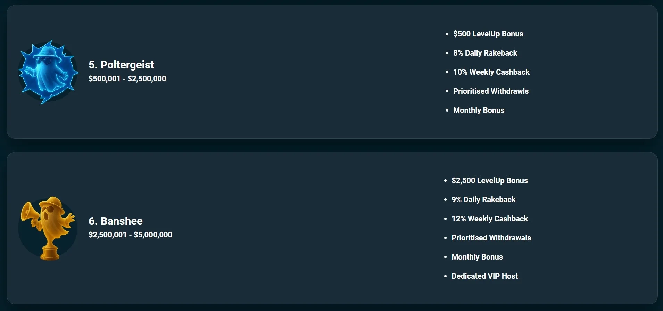Select the '5. Poltergeist' tier title
663x311 pixels.
(x=121, y=65)
